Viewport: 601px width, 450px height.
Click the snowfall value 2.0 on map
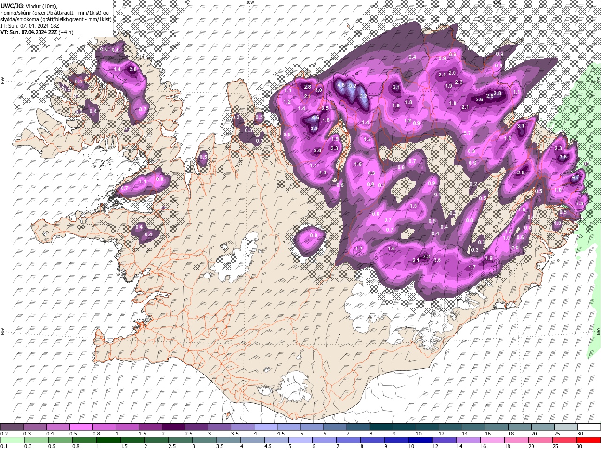[452, 73]
